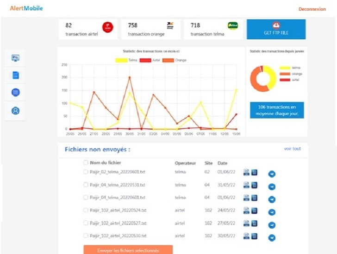
Task: Click the GET FTP FILE button
Action: 276,29
